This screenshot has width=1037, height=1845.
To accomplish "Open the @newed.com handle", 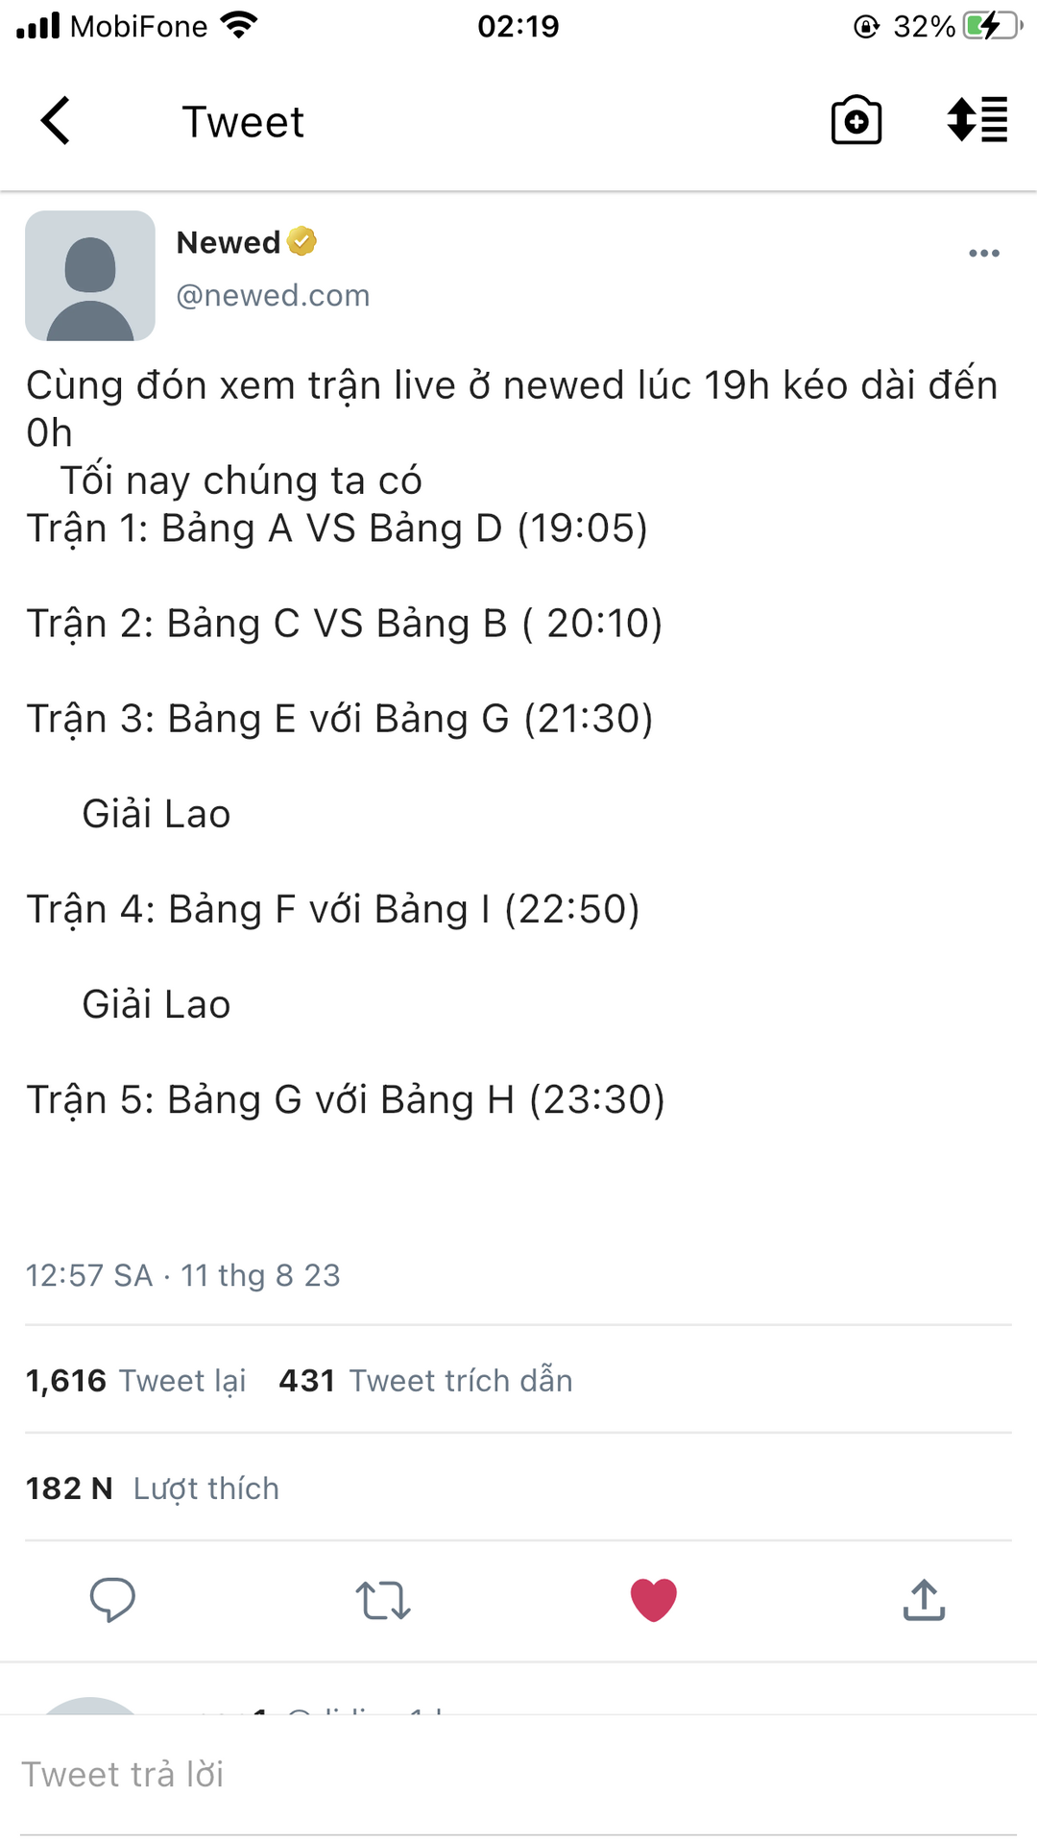I will [273, 295].
